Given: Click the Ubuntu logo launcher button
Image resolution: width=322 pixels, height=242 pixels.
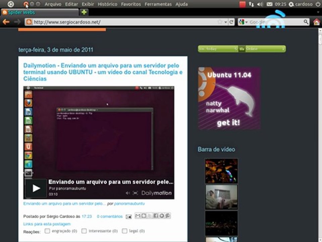Looking at the screenshot, I should point(11,4).
